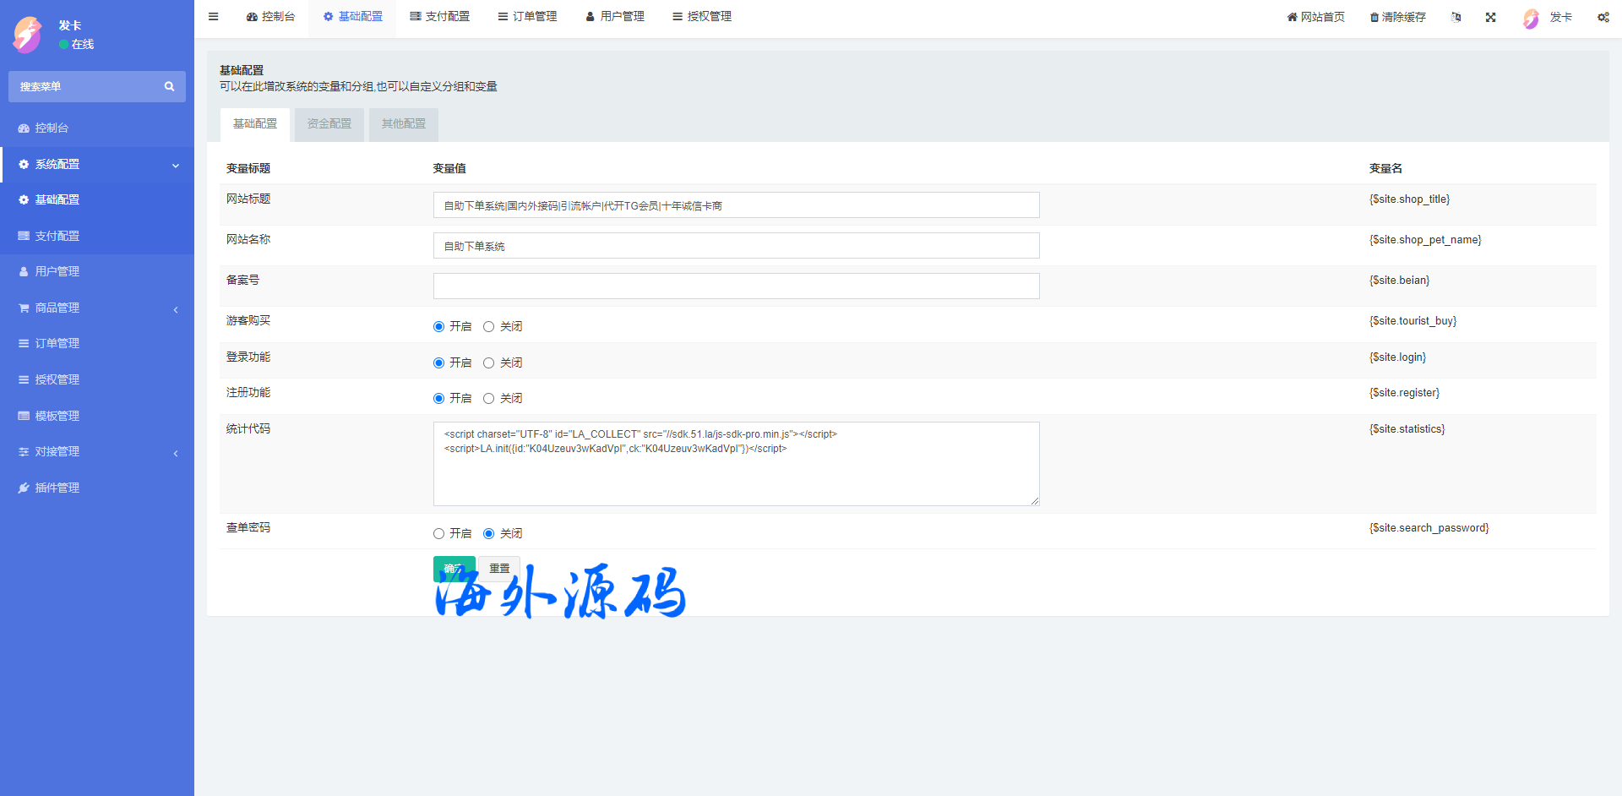Enter fullscreen mode via the expand icon
This screenshot has width=1622, height=796.
tap(1490, 17)
